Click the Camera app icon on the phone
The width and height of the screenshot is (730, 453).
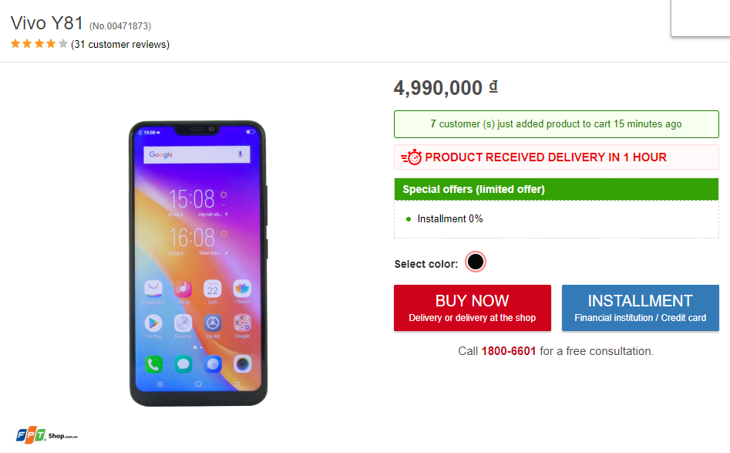[x=242, y=363]
